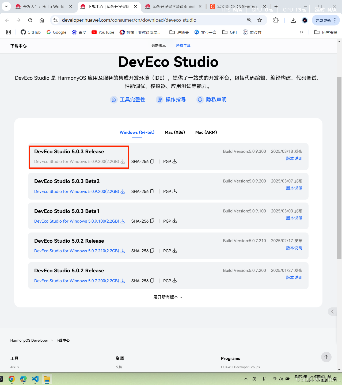Viewport: 342px width, 385px height.
Task: Open GitHub bookmark
Action: coord(31,32)
